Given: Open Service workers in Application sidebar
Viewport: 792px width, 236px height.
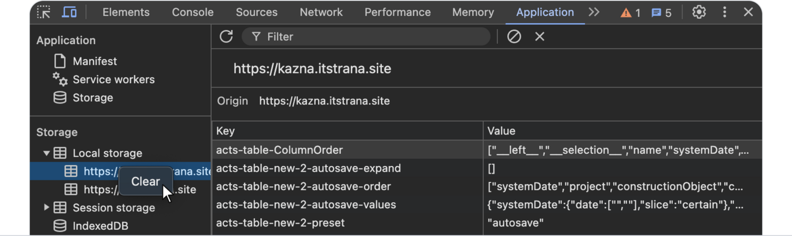Looking at the screenshot, I should pos(113,79).
